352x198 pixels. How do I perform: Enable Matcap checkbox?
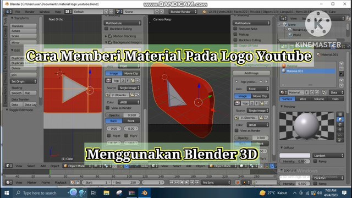coord(235,34)
